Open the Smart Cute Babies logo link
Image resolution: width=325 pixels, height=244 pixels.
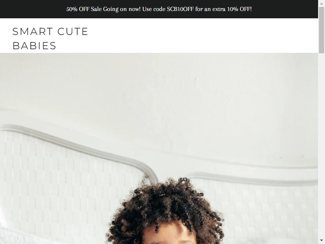[x=50, y=39]
